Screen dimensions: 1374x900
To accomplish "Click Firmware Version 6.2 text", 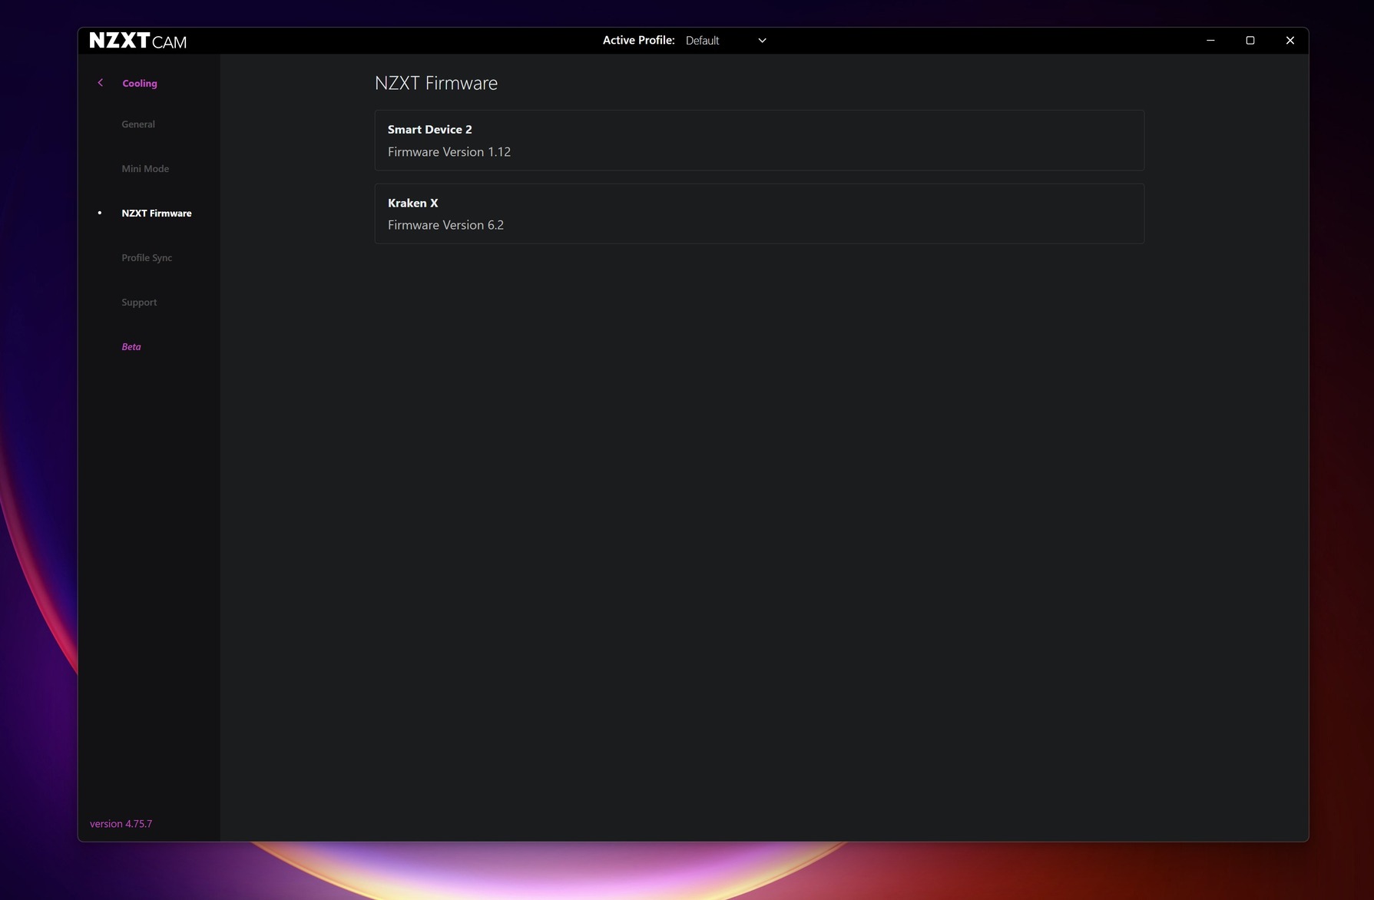I will pos(445,225).
